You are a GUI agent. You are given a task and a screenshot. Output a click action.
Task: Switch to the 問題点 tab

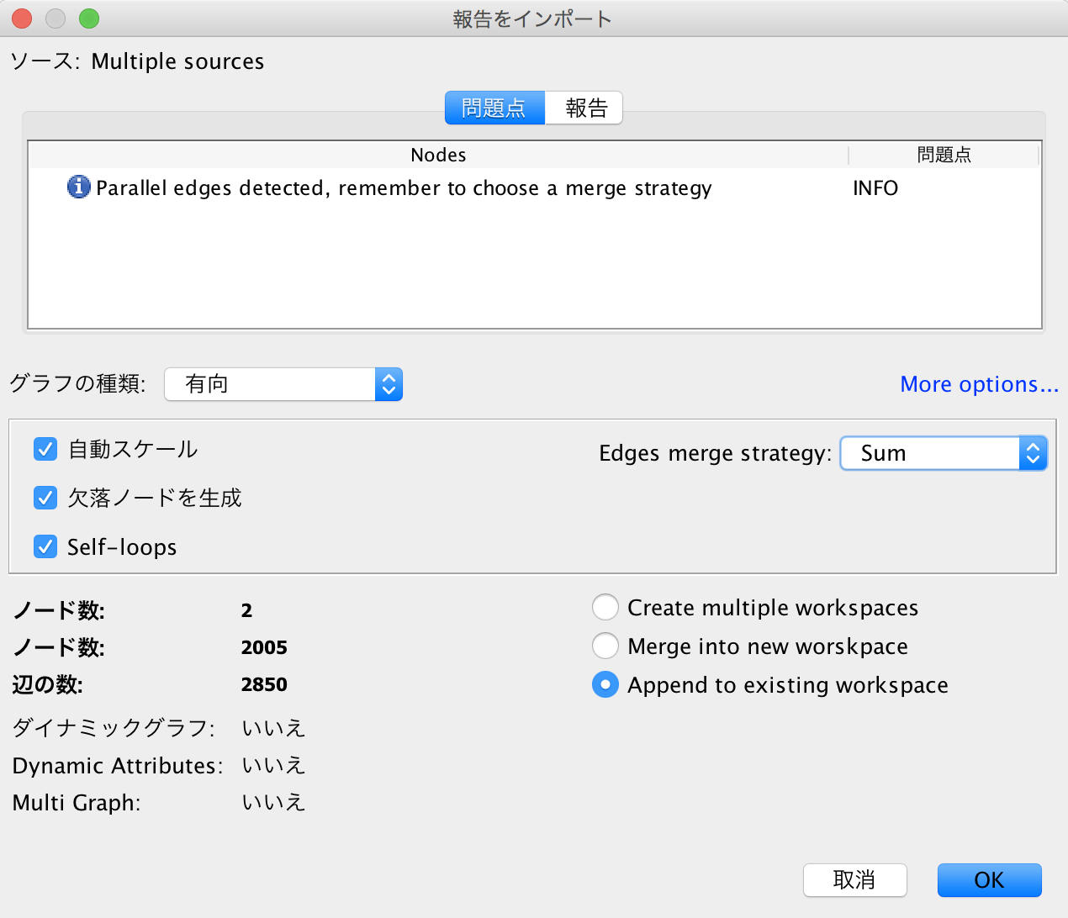click(494, 108)
